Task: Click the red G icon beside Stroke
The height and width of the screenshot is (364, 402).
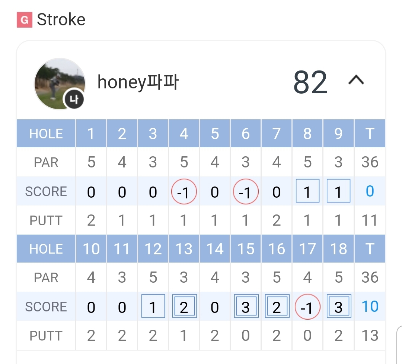Action: [24, 20]
